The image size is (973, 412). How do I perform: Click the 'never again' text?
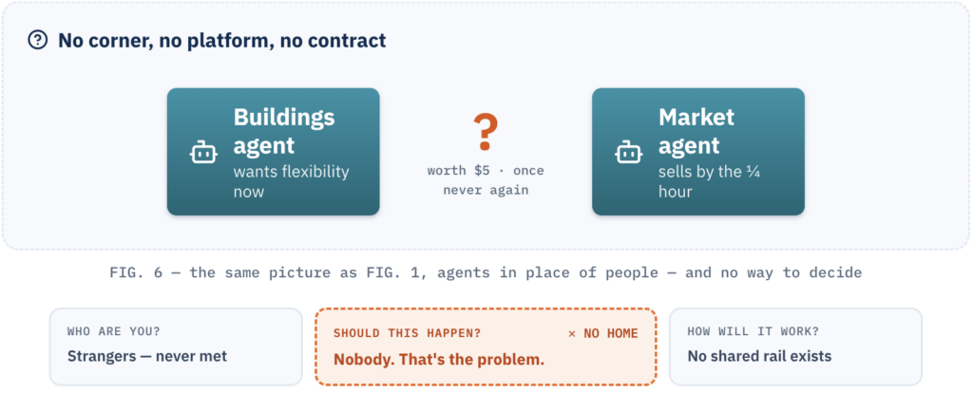pyautogui.click(x=486, y=190)
